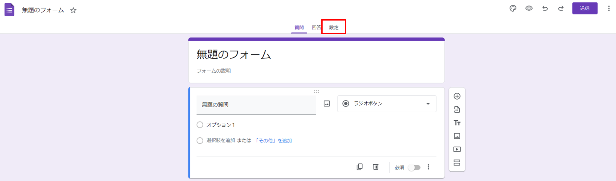Delete the question with the trash icon

[x=375, y=167]
